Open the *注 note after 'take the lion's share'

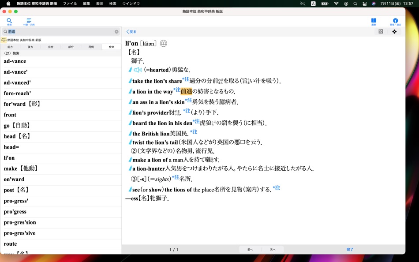tap(186, 79)
